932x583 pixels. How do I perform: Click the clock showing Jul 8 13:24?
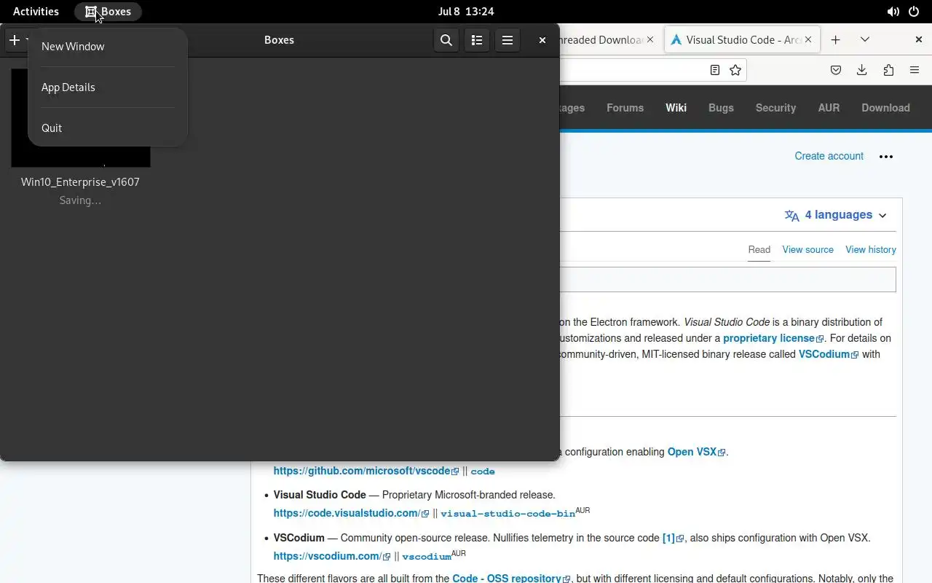coord(466,12)
